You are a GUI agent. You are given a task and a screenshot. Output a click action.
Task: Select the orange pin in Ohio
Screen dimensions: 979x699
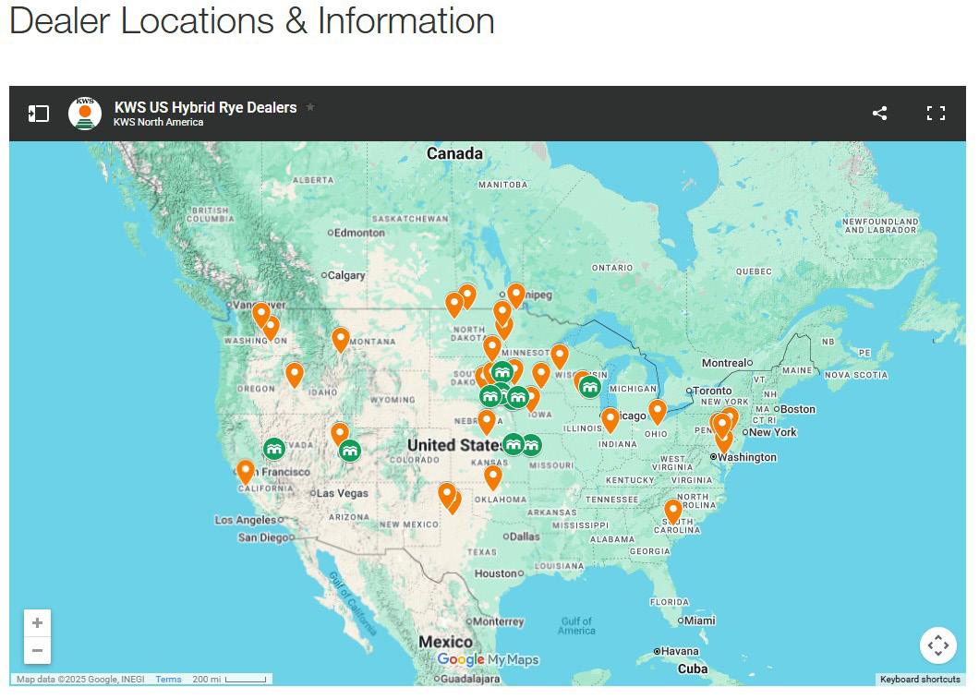tap(657, 413)
